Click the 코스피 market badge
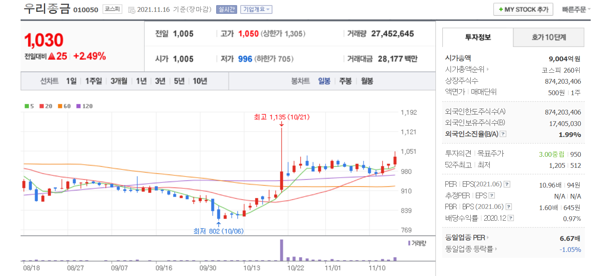 [x=113, y=9]
